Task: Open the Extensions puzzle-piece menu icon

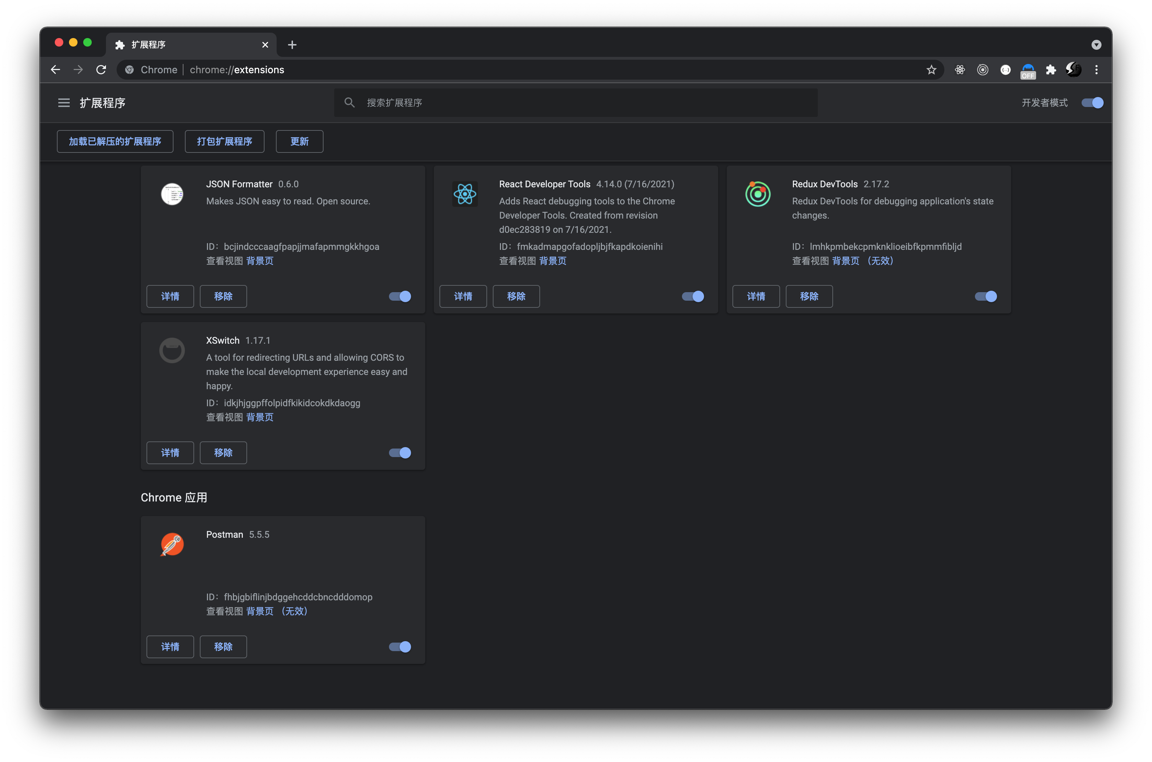Action: click(x=1051, y=70)
